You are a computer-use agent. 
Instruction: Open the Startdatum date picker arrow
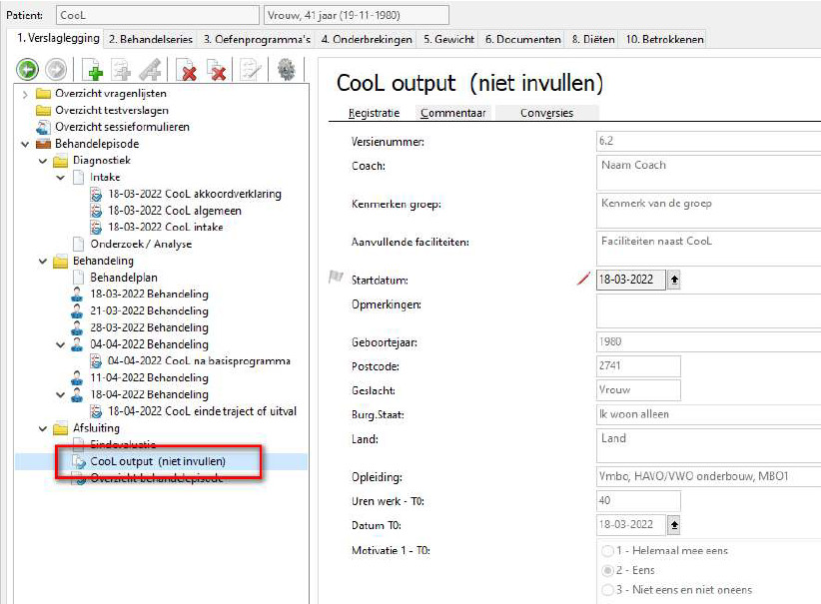(x=674, y=280)
